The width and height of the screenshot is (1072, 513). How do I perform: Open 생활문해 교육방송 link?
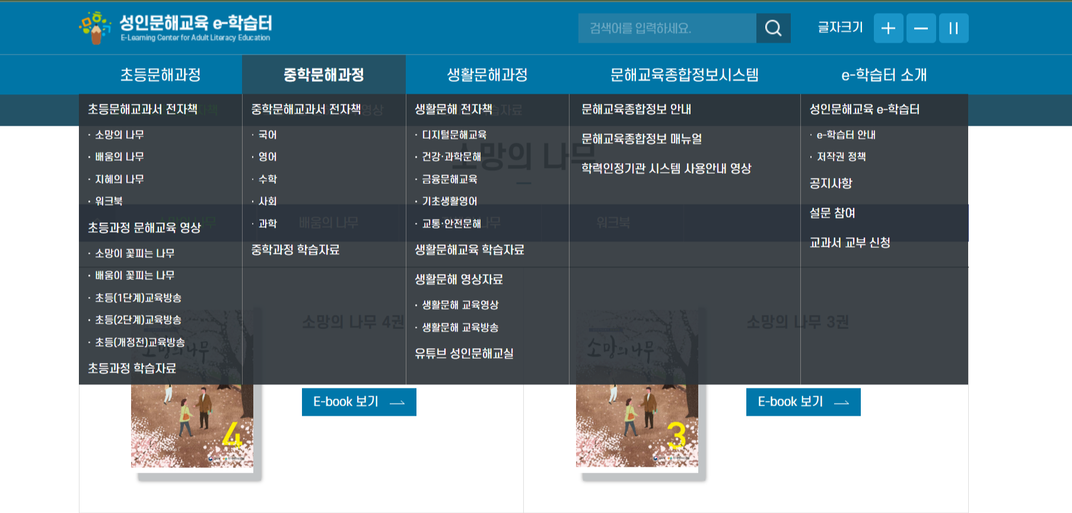pyautogui.click(x=460, y=327)
